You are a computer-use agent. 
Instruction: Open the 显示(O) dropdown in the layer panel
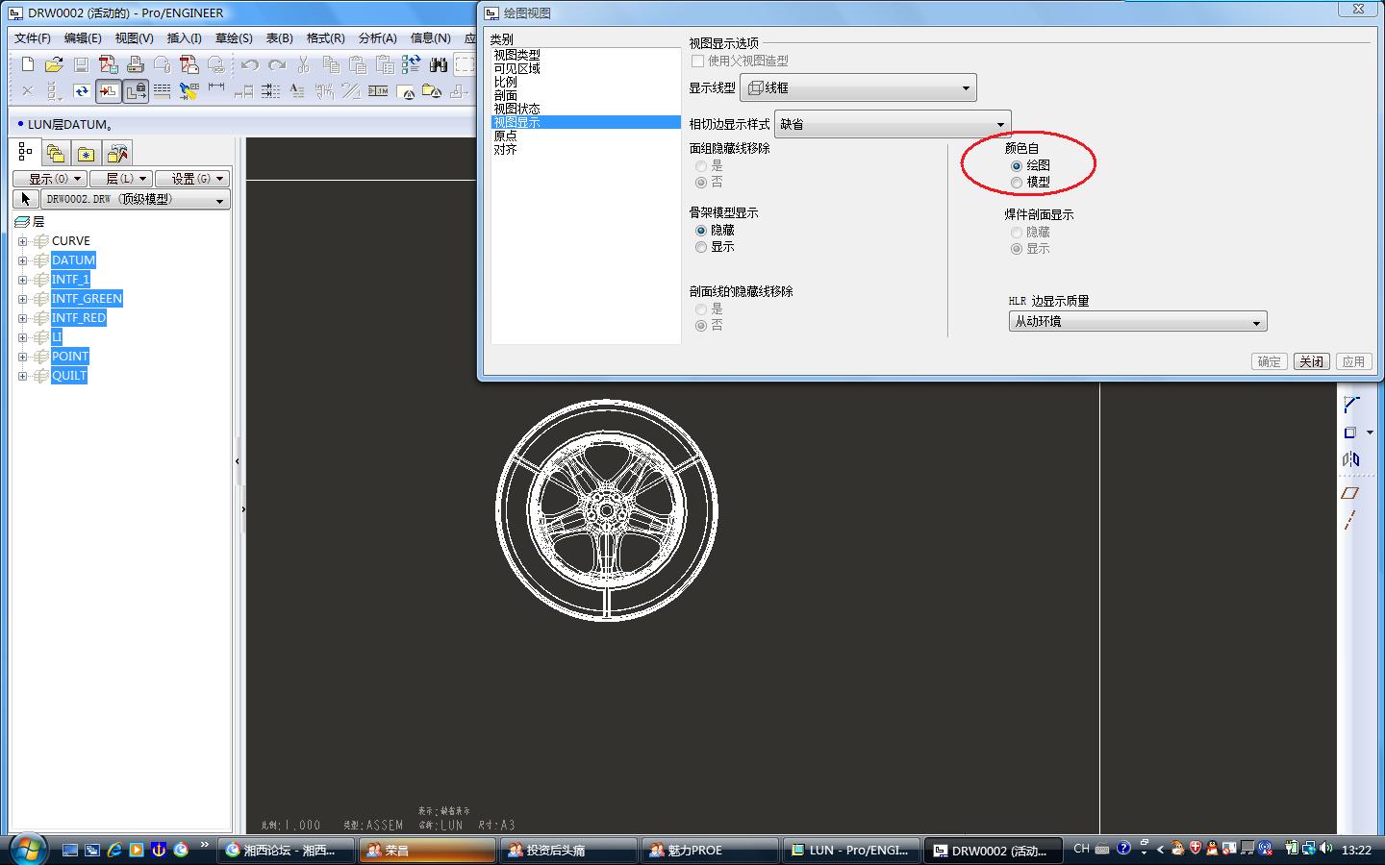pos(50,179)
